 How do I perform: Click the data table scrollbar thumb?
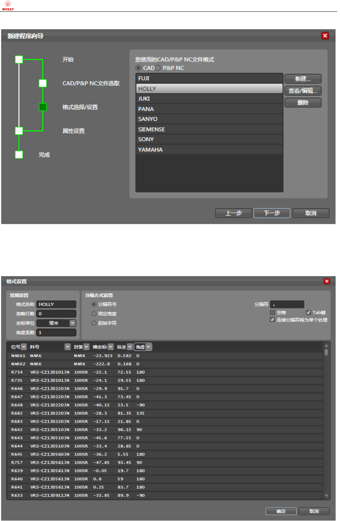(x=326, y=352)
